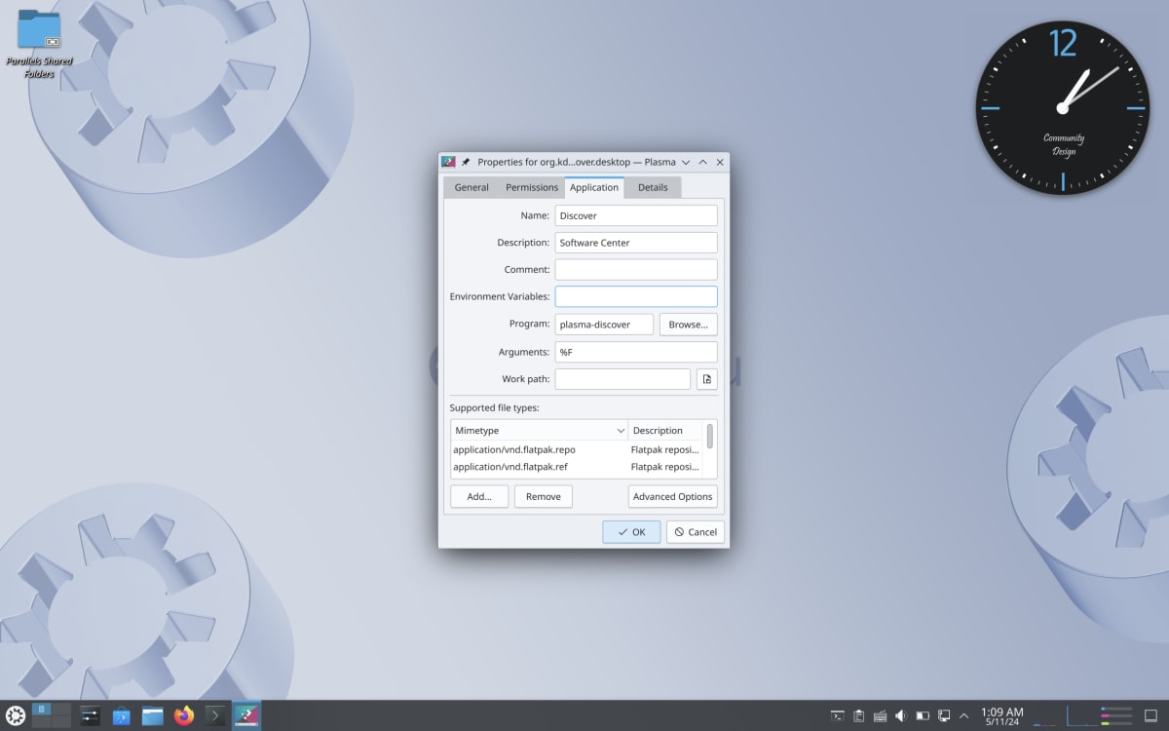Open Dolphin file manager from the taskbar
1169x731 pixels.
pos(153,715)
